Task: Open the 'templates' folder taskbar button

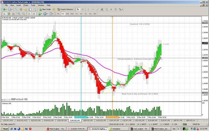Action: [119, 129]
